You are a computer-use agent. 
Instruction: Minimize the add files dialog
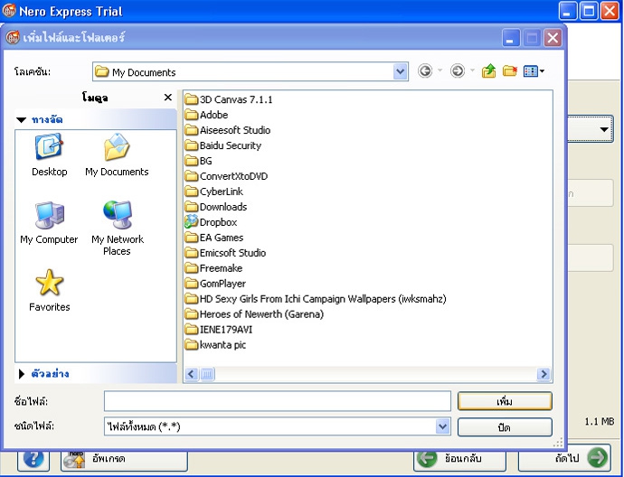pyautogui.click(x=511, y=38)
